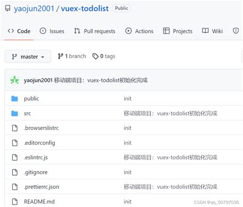Open the .browserslistrc file
Image resolution: width=243 pixels, height=207 pixels.
42,128
